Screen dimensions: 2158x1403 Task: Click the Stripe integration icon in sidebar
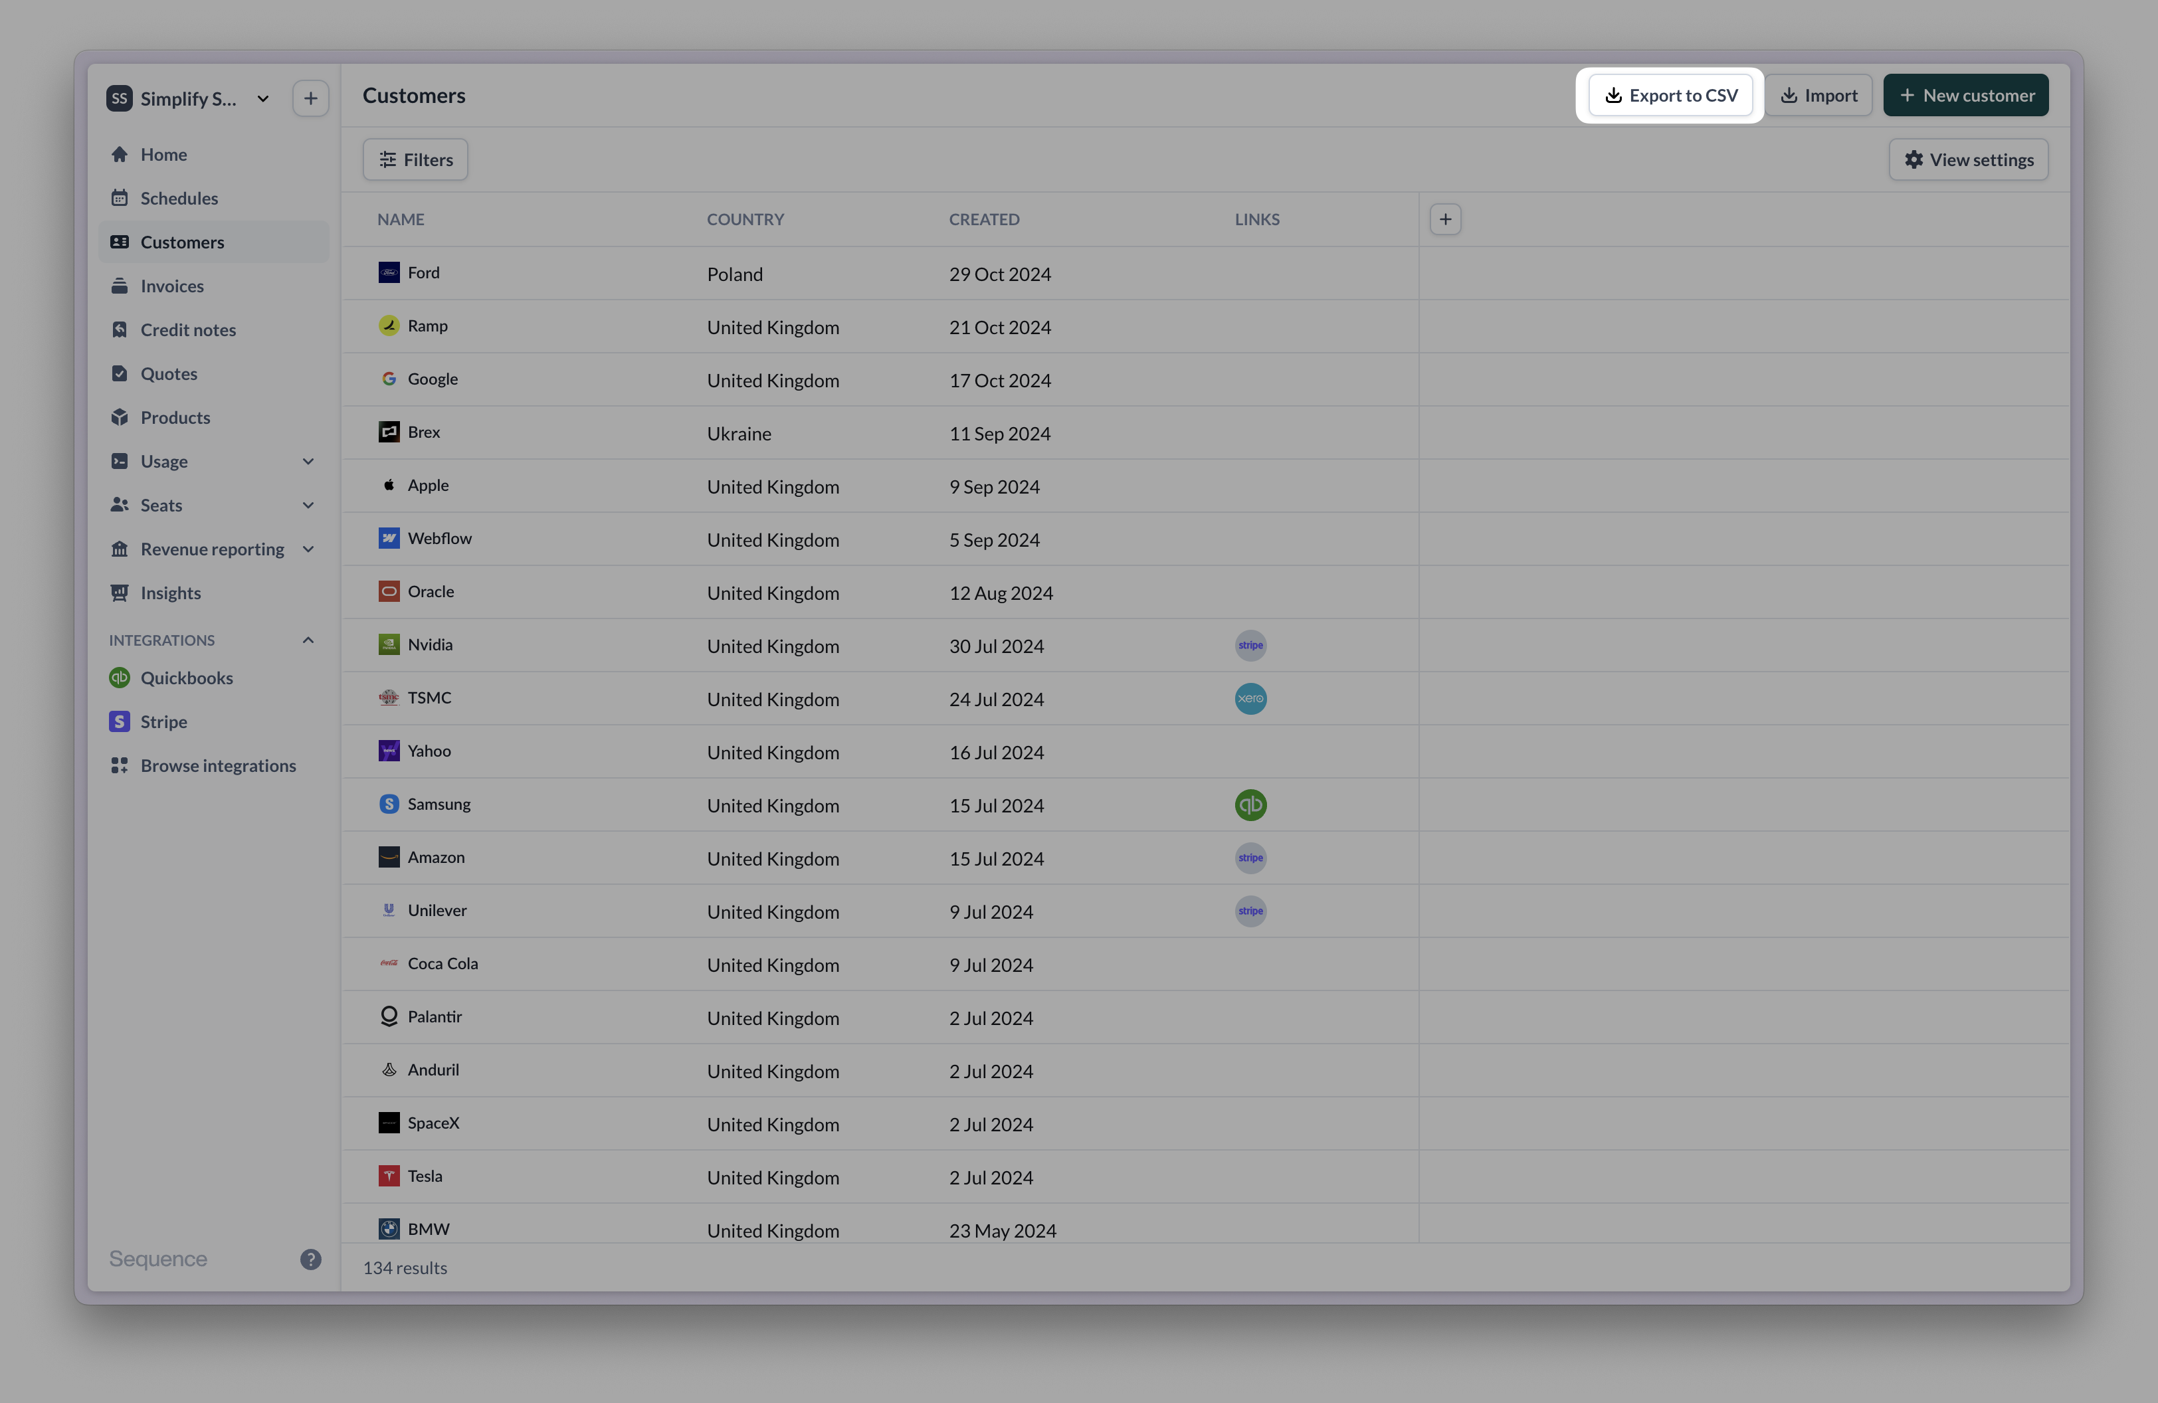pyautogui.click(x=120, y=721)
